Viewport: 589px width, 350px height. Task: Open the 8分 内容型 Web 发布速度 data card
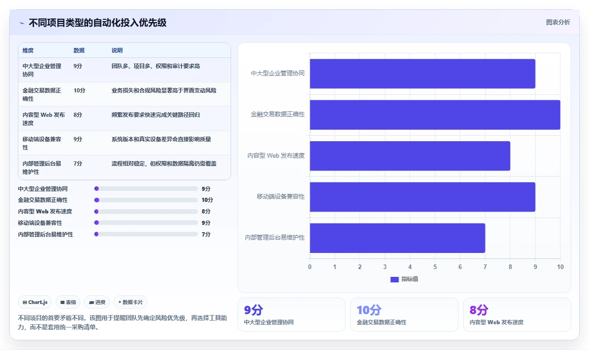[517, 315]
